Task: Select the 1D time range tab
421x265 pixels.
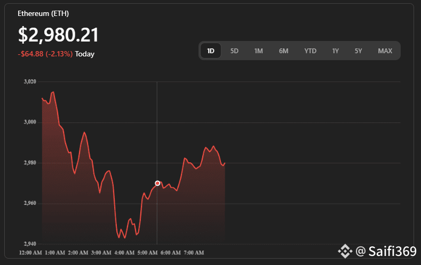Action: point(211,51)
